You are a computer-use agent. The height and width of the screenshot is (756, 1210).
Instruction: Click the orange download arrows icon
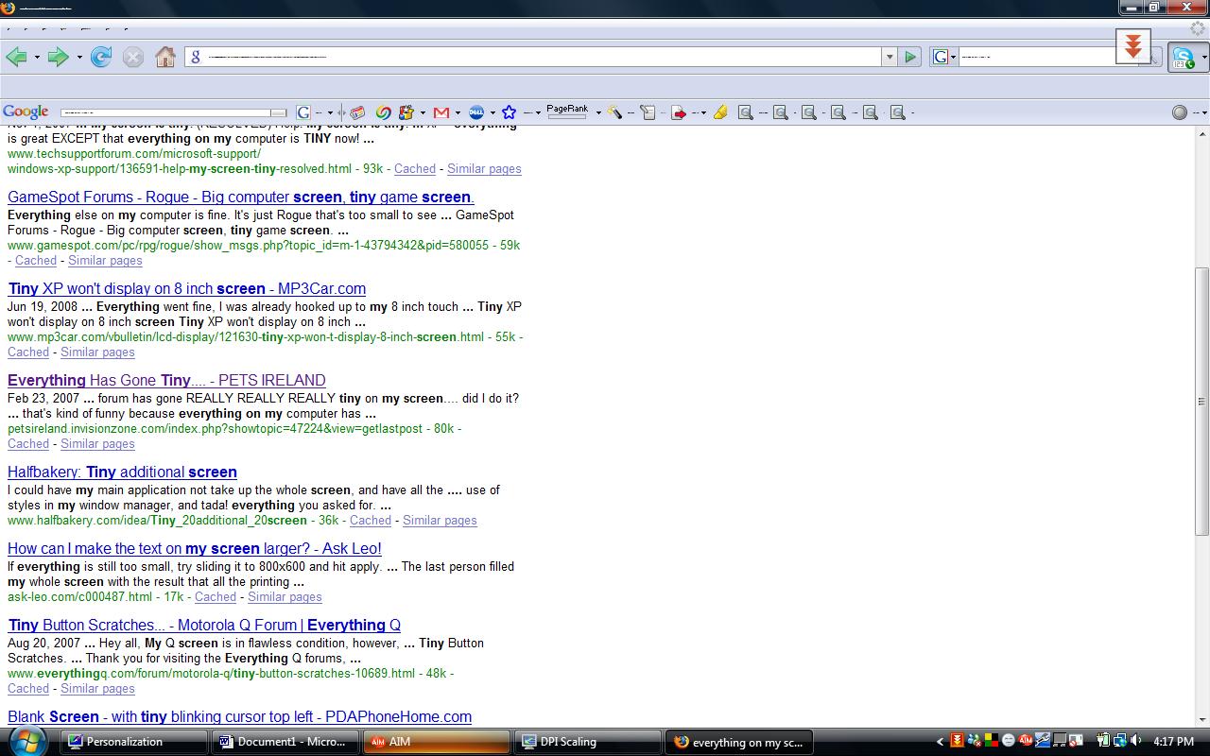coord(1133,45)
